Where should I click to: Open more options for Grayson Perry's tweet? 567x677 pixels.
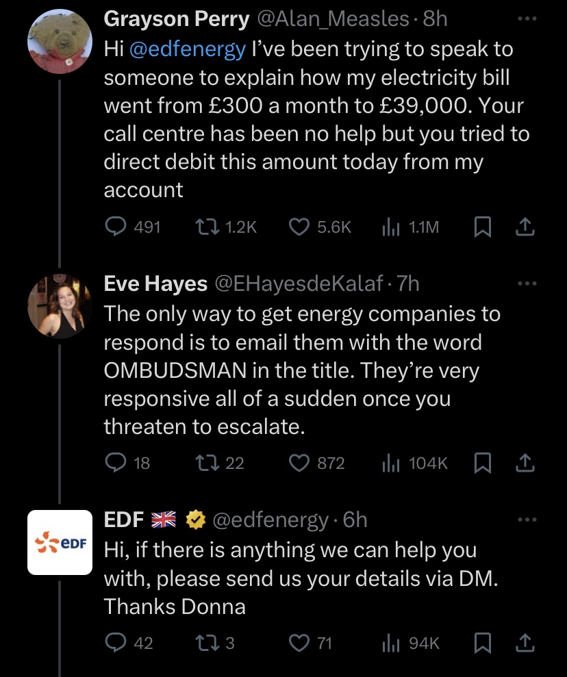click(525, 19)
